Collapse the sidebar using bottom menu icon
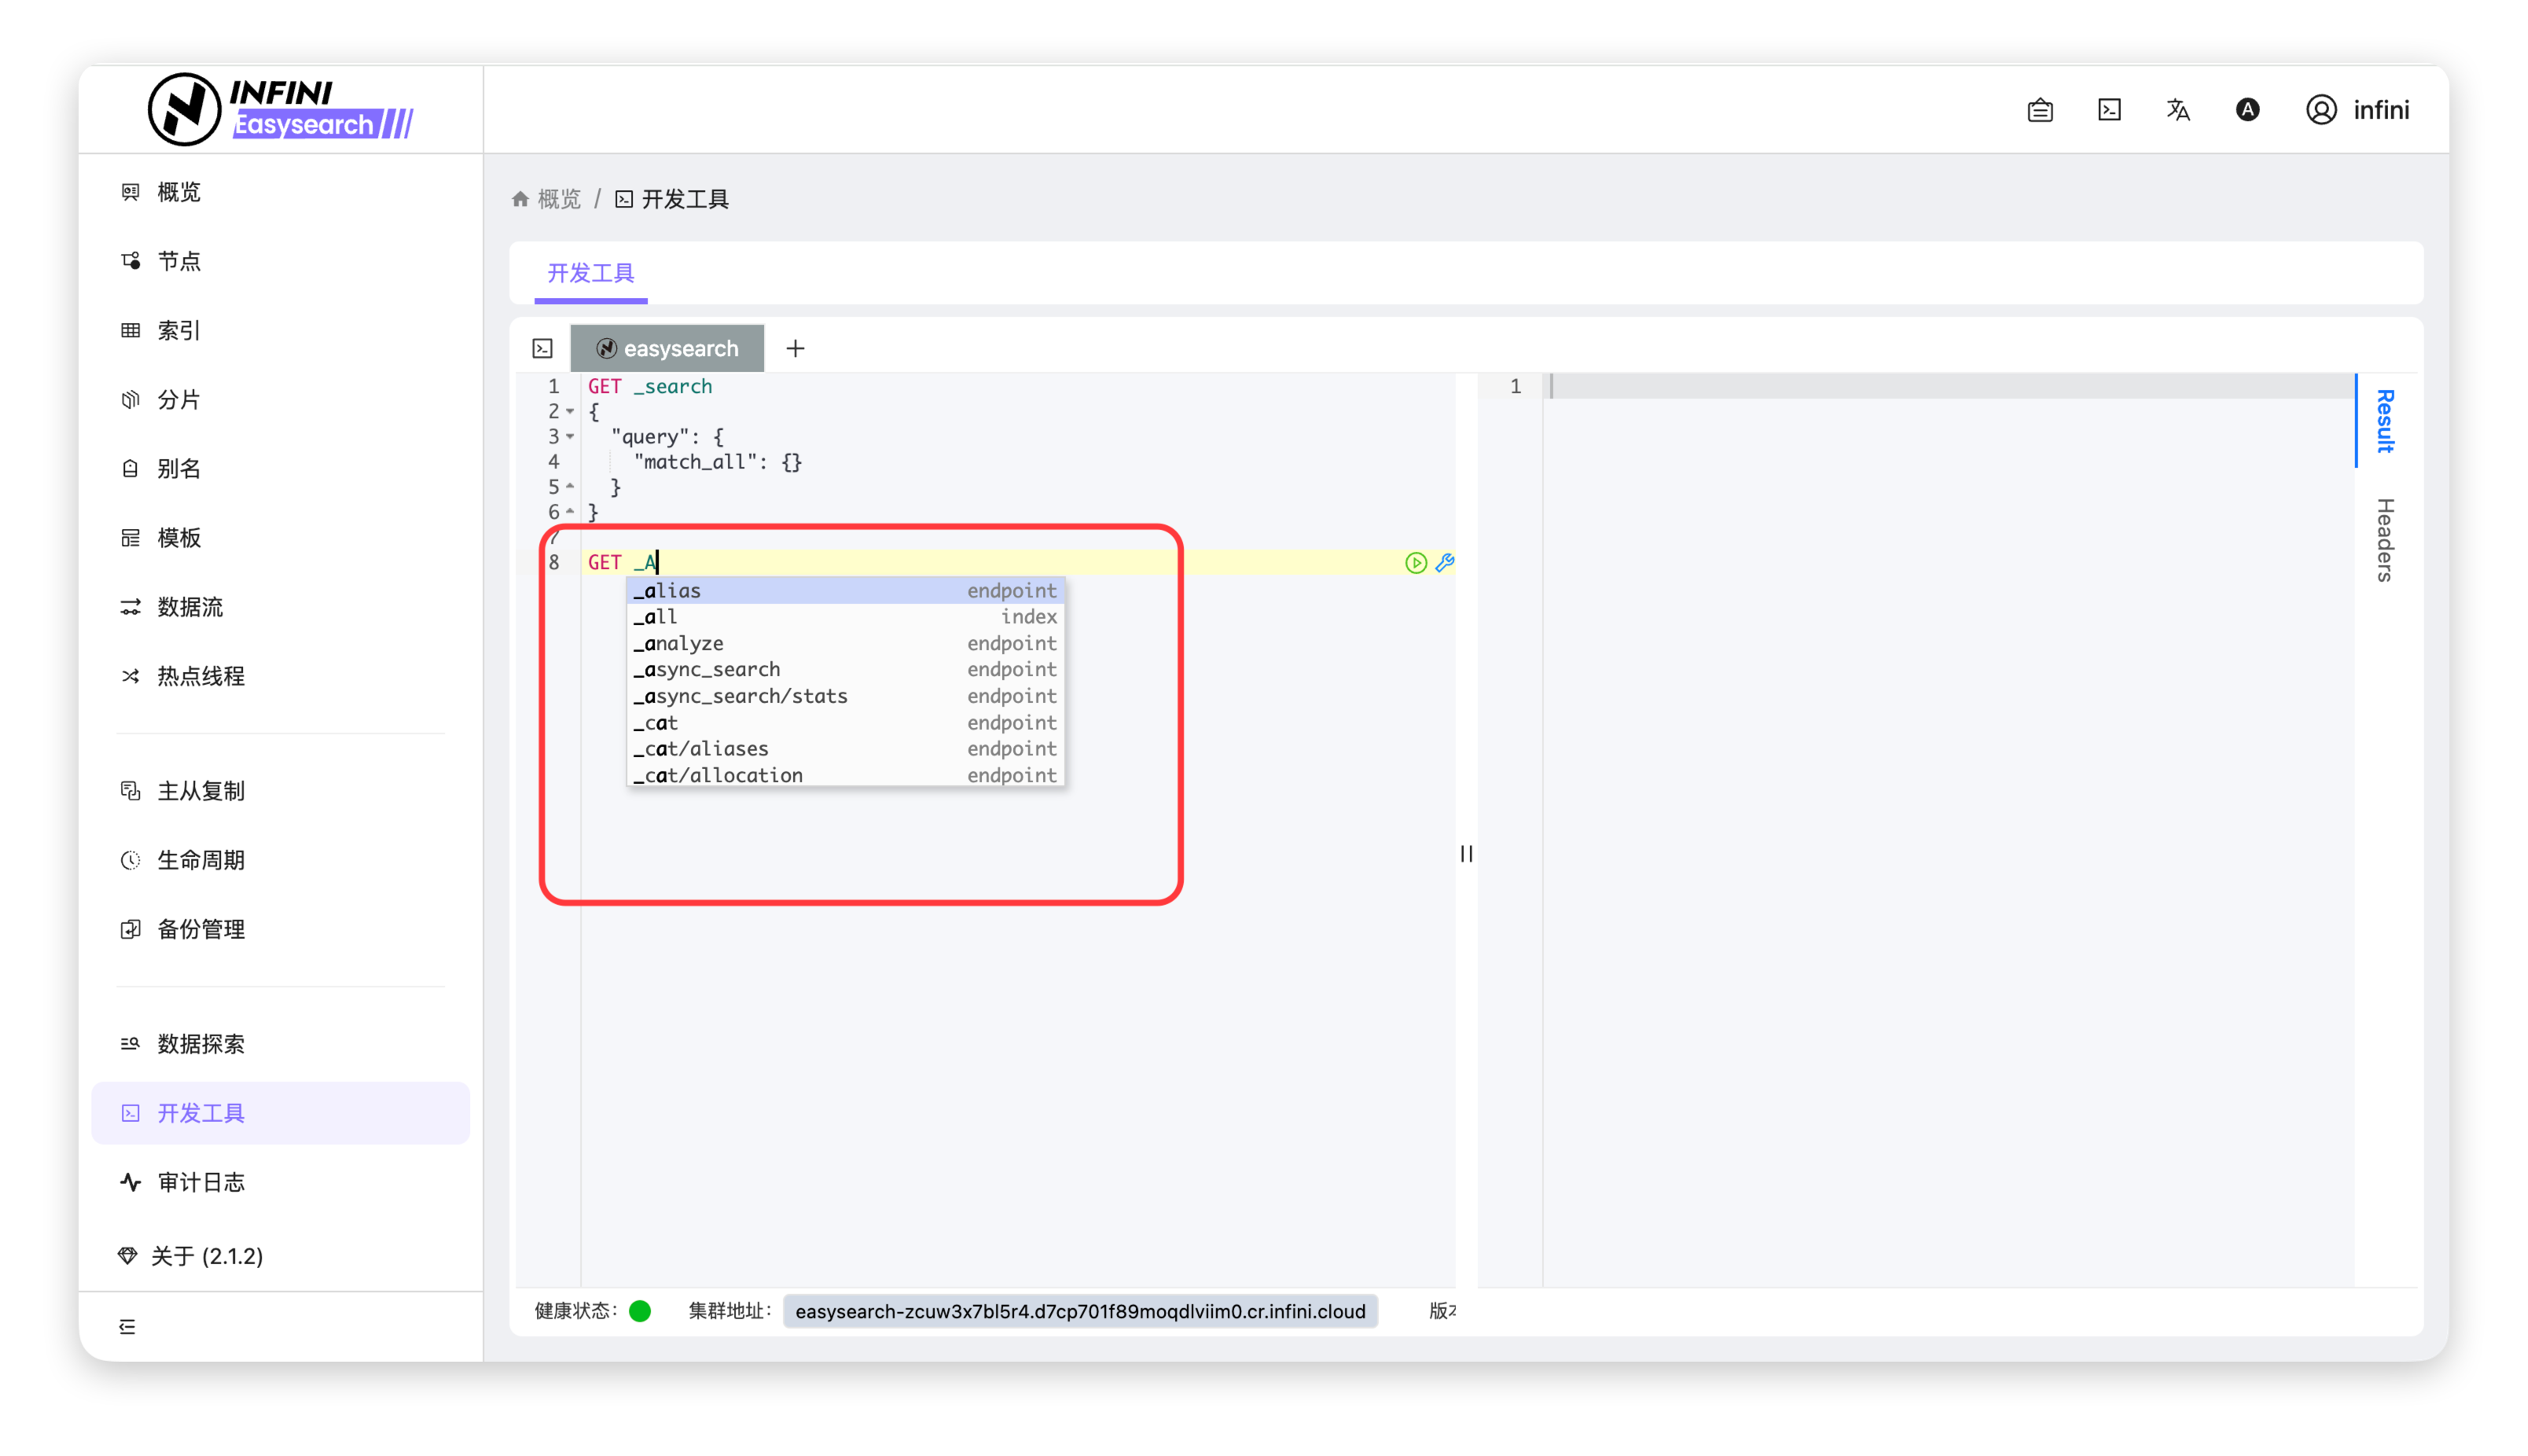This screenshot has height=1456, width=2528. [127, 1327]
